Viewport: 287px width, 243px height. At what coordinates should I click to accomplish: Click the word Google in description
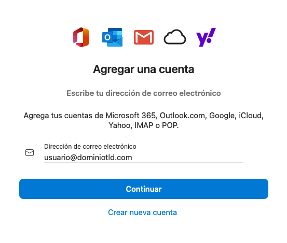(x=223, y=116)
